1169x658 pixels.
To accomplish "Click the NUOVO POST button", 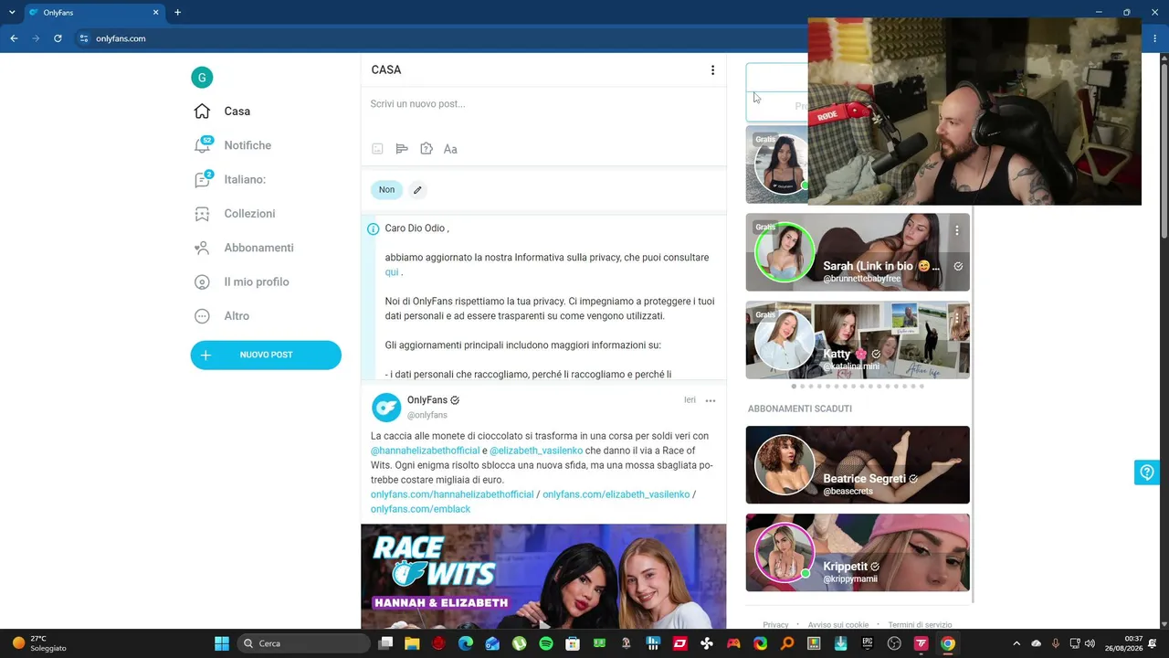I will [x=266, y=356].
